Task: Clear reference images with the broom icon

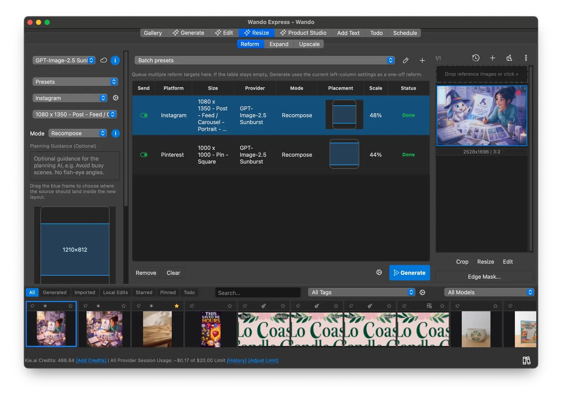Action: coord(509,58)
